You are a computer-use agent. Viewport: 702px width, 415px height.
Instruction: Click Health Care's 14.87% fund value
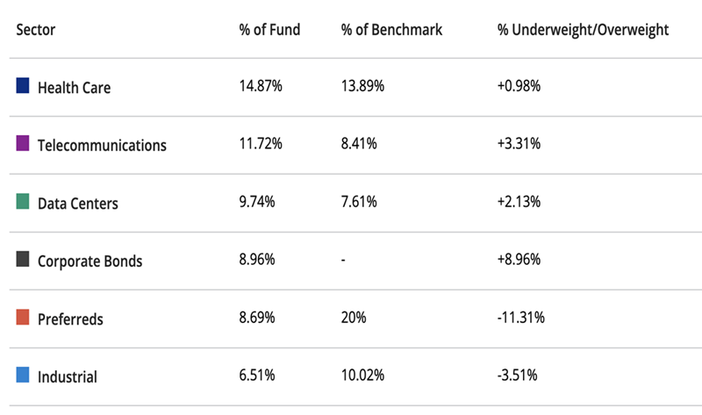click(261, 87)
